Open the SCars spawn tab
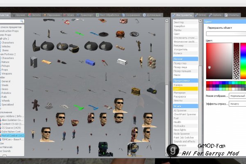246x164 pixels. (68, 15)
